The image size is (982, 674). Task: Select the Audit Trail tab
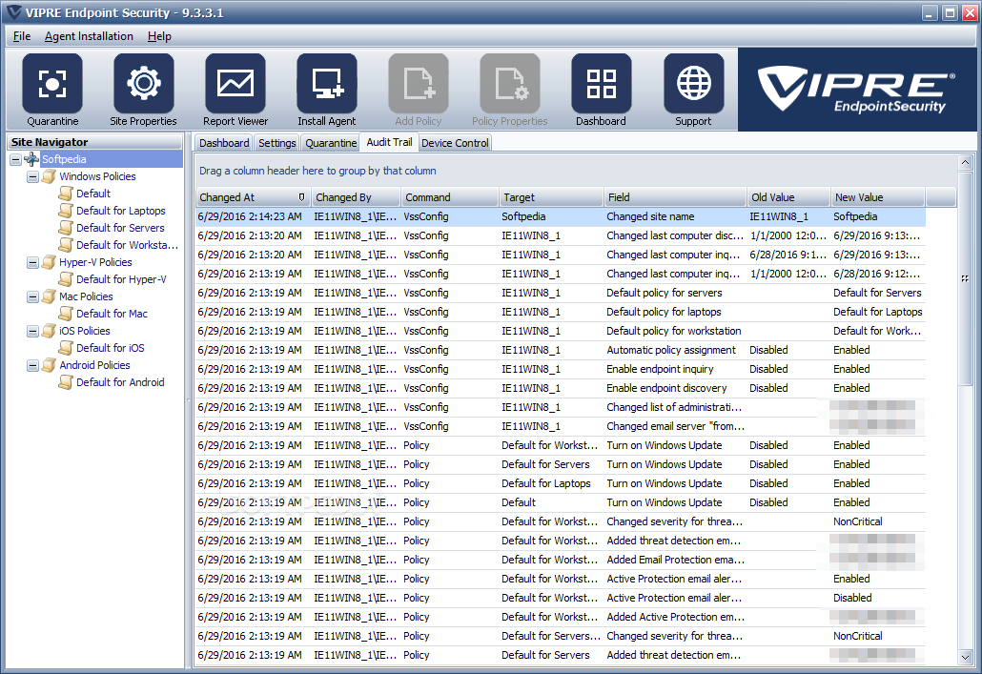(389, 142)
